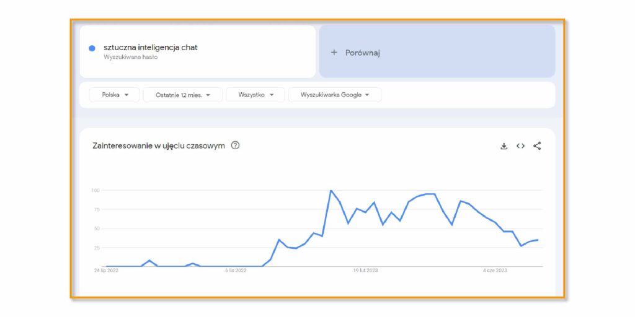Click the 4 cze 2023 axis label
635x317 pixels.
click(495, 271)
